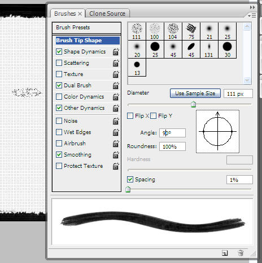
Task: Disable the Other Dynamics checkbox
Action: click(x=59, y=108)
